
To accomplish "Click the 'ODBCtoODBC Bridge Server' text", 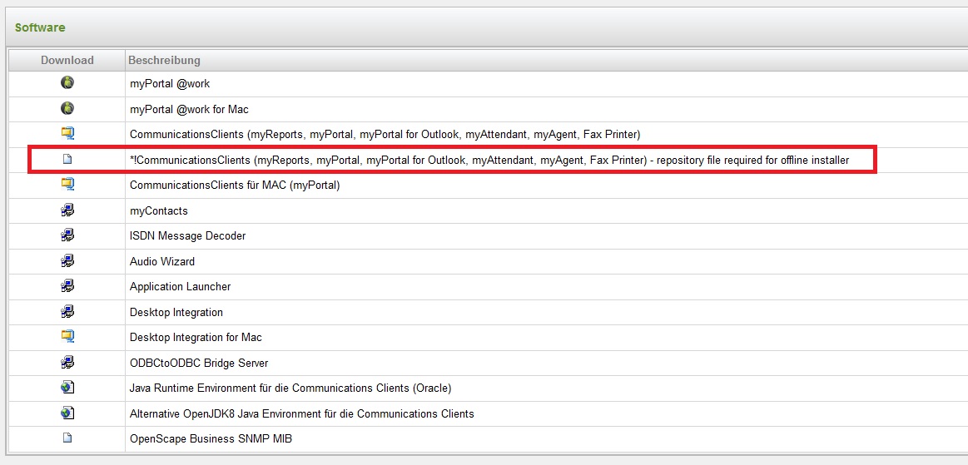I will pos(199,364).
